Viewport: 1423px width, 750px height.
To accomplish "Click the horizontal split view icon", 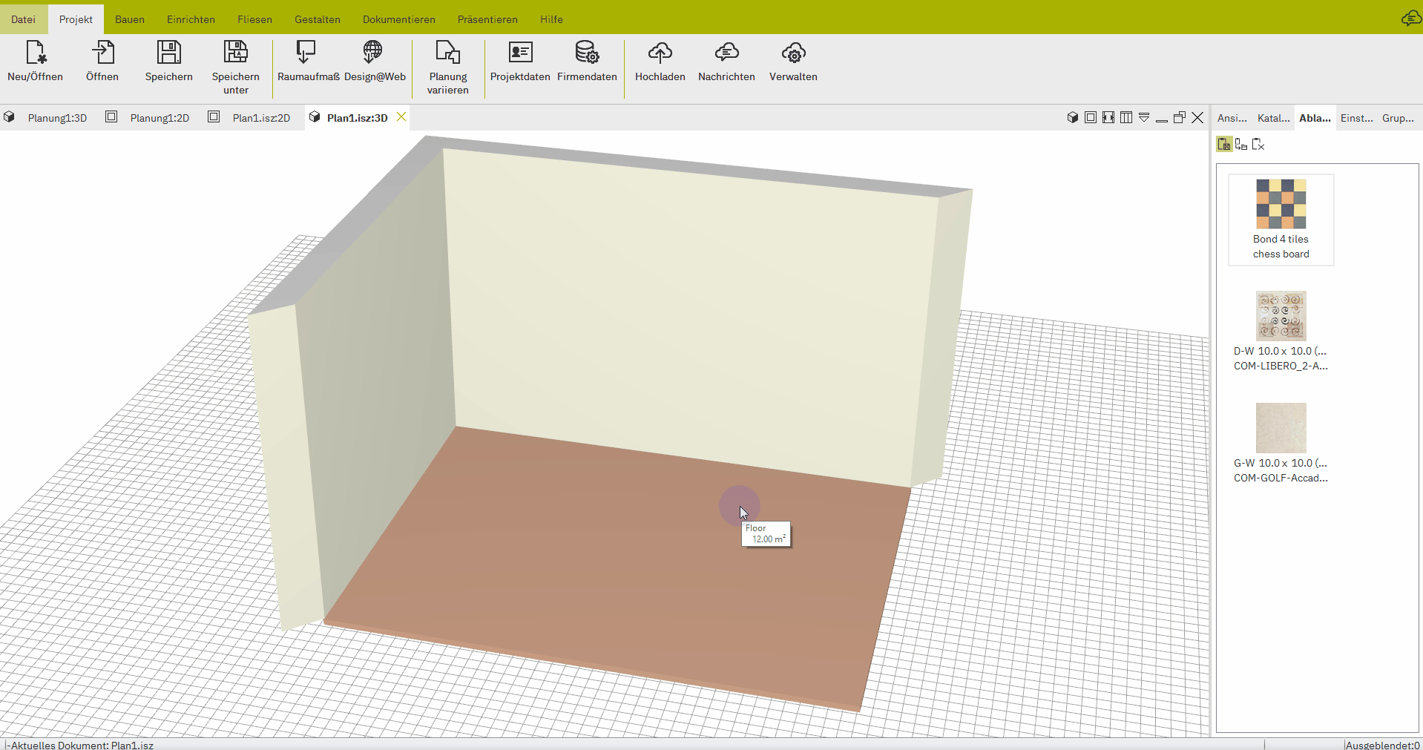I will coord(1108,117).
